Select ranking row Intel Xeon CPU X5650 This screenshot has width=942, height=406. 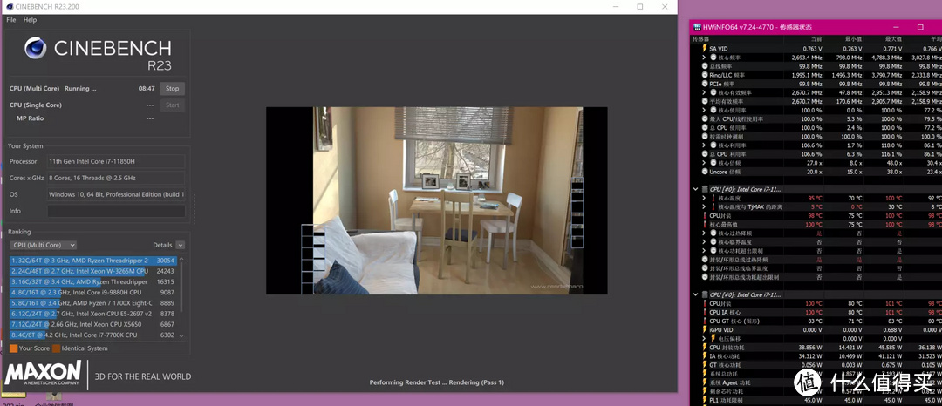click(x=92, y=324)
